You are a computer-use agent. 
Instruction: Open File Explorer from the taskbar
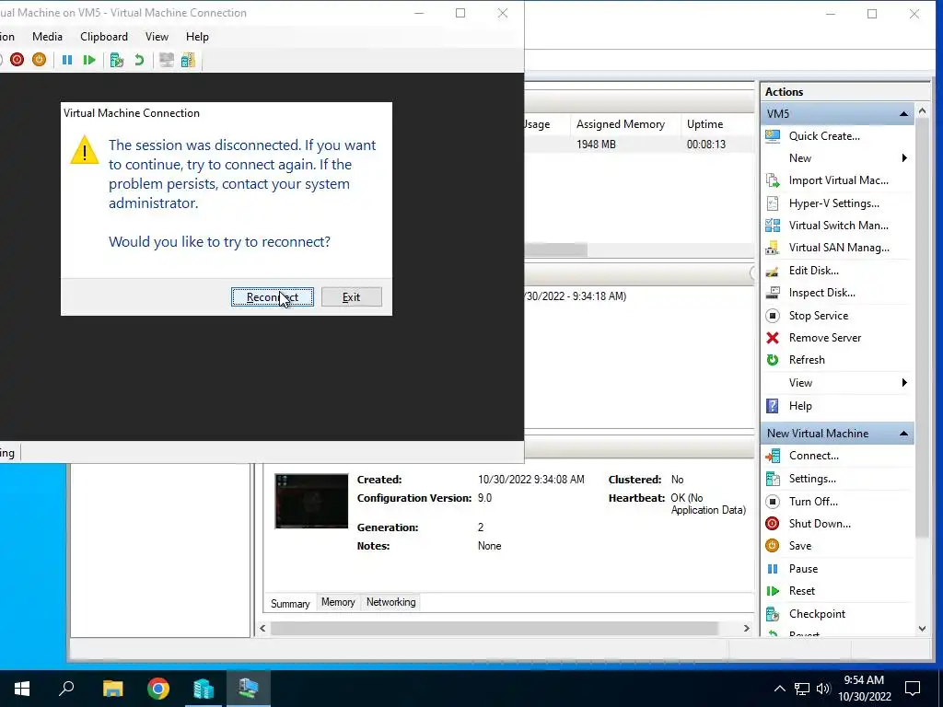pos(112,689)
